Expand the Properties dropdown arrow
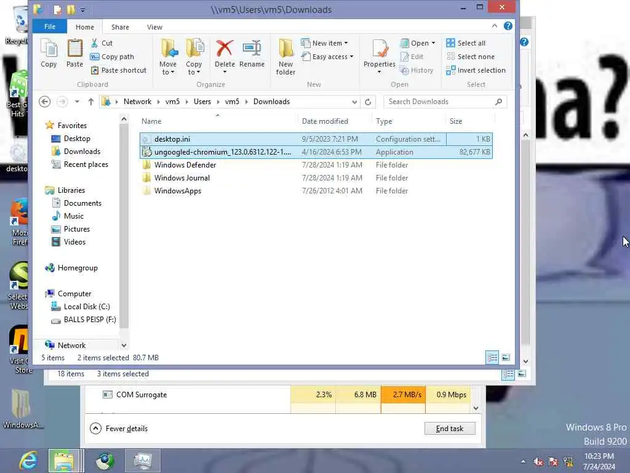The image size is (630, 473). (x=379, y=72)
